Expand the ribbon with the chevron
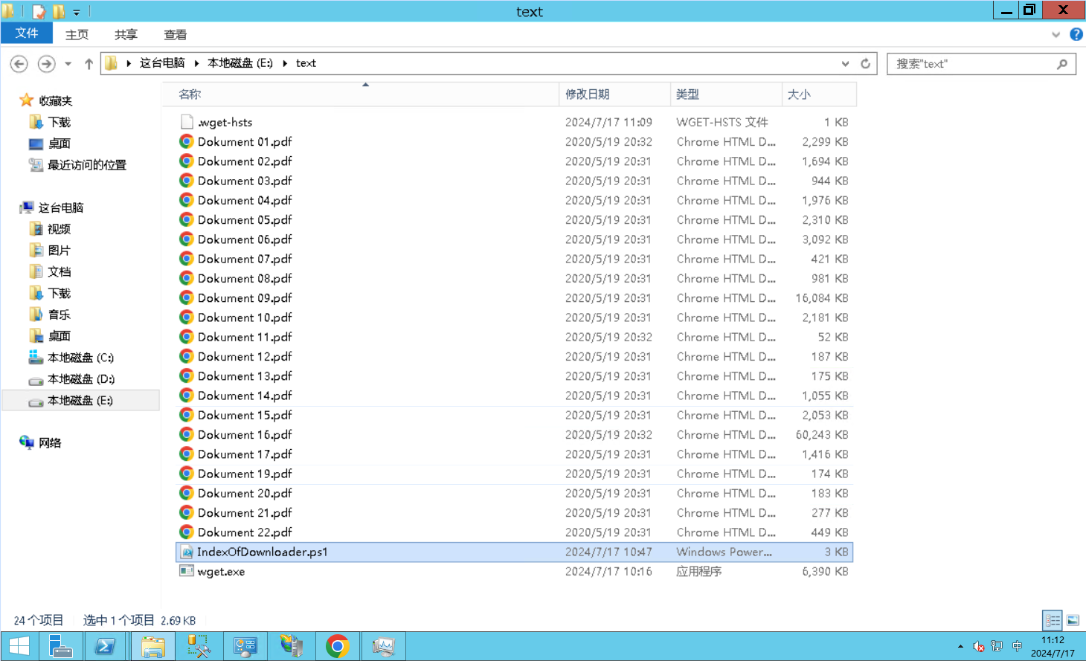Viewport: 1086px width, 661px height. 1056,34
